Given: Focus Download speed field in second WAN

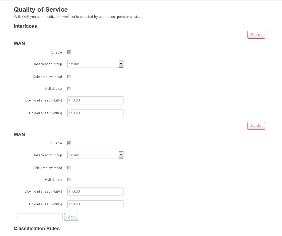Looking at the screenshot, I should (x=95, y=191).
